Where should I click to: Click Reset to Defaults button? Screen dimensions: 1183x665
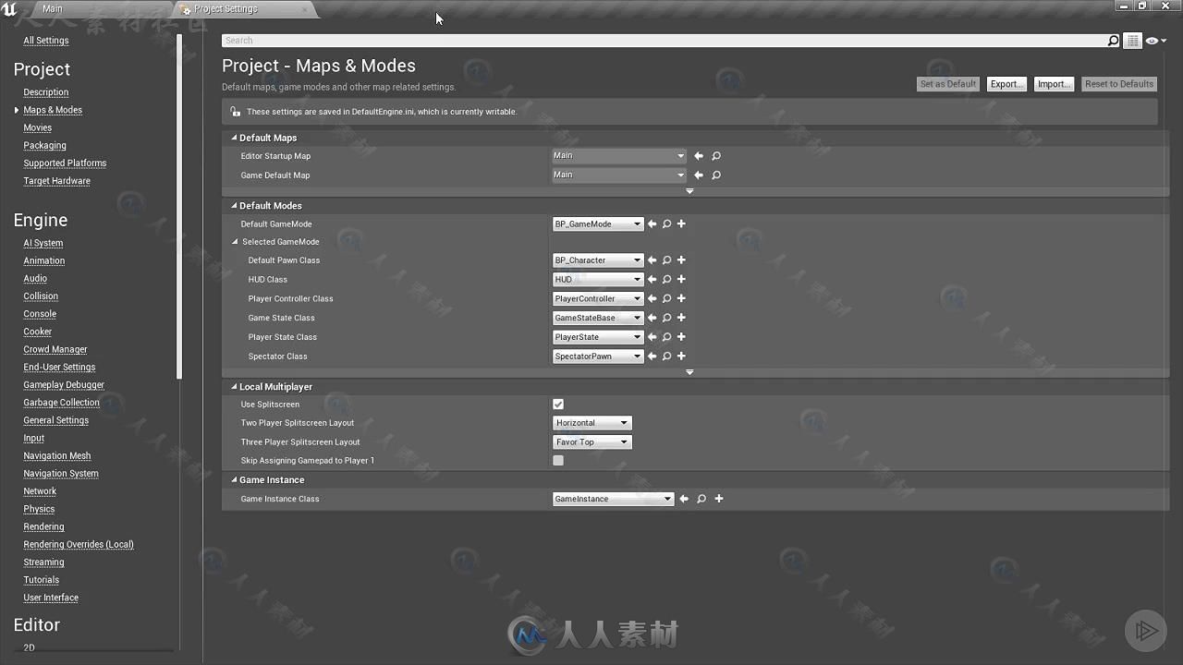coord(1119,84)
